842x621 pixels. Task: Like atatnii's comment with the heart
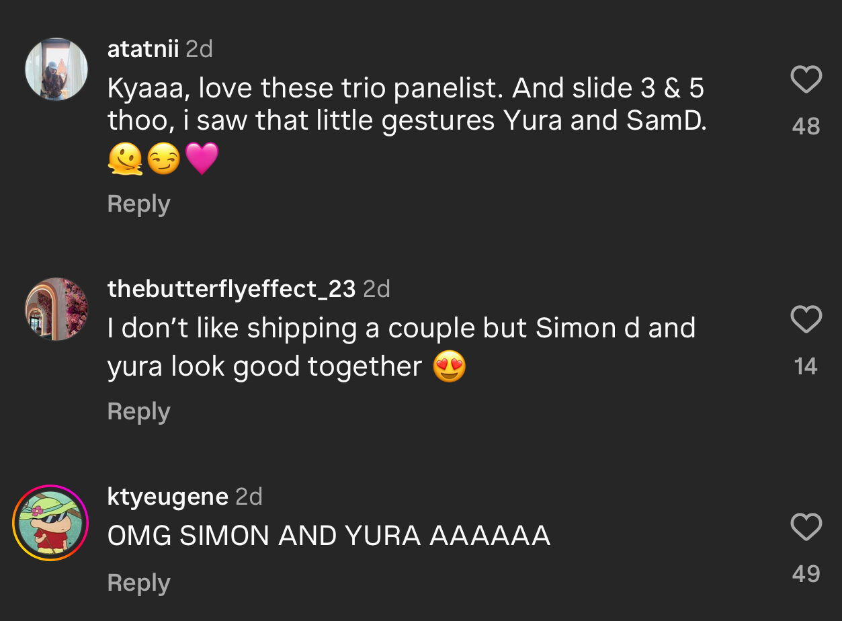[x=806, y=80]
